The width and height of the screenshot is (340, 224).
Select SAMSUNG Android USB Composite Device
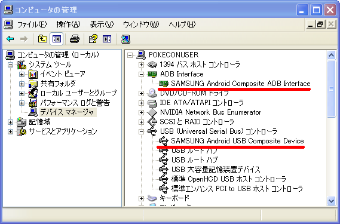click(237, 141)
